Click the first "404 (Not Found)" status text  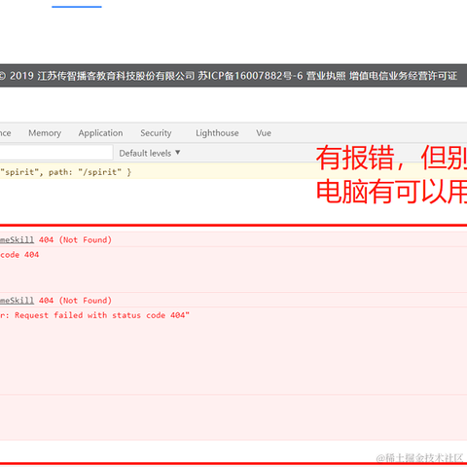pos(75,240)
